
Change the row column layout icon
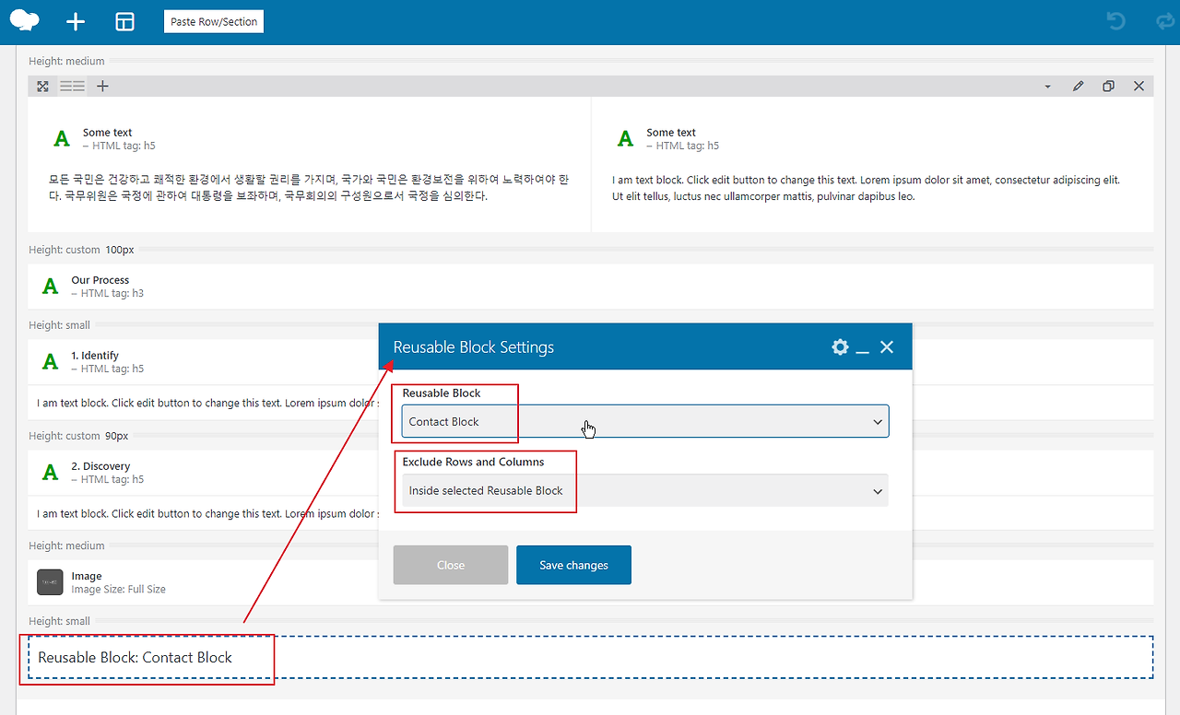72,86
